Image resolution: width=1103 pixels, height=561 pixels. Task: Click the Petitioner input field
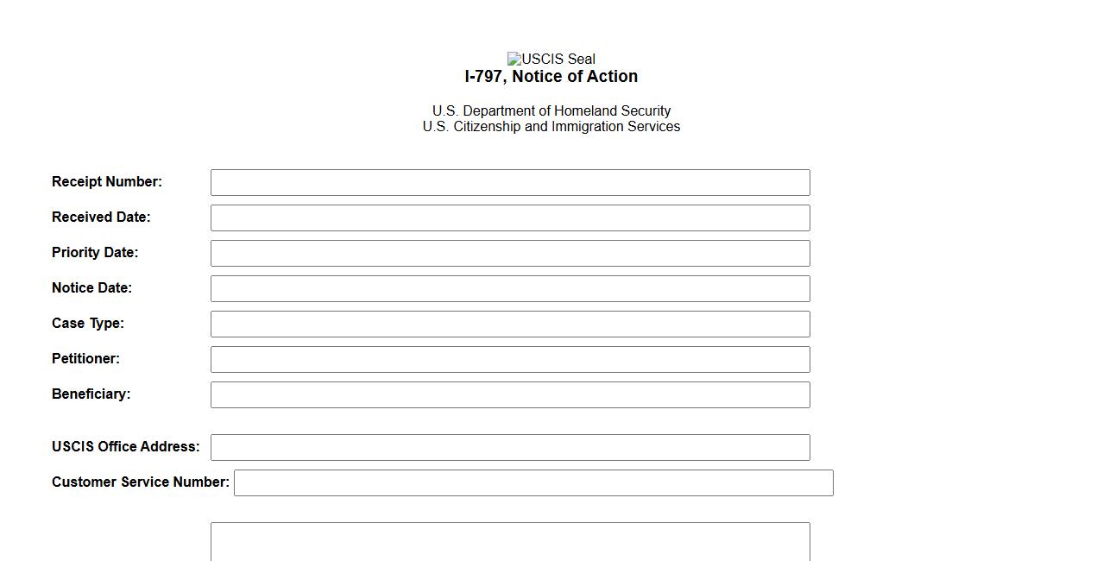click(x=510, y=359)
